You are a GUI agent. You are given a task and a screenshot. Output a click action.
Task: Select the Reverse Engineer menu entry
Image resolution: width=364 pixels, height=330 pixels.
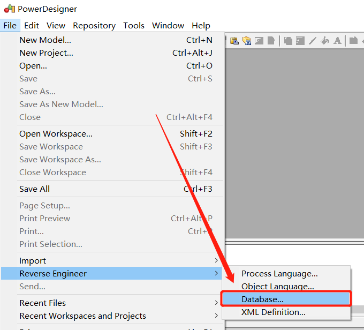pos(112,273)
